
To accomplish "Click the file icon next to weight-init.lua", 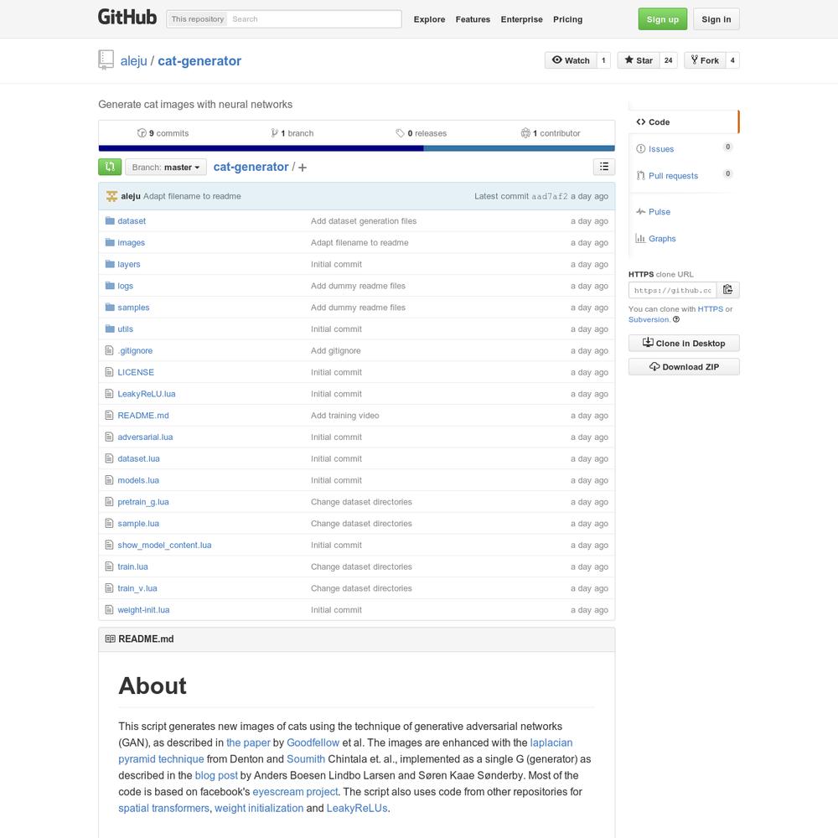I will [110, 610].
